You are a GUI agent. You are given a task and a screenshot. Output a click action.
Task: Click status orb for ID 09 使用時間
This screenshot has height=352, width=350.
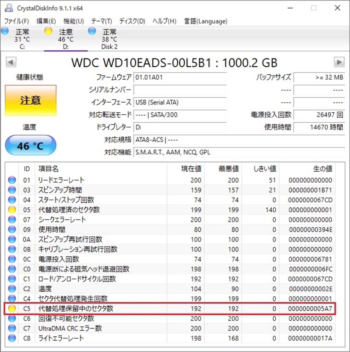coord(12,229)
